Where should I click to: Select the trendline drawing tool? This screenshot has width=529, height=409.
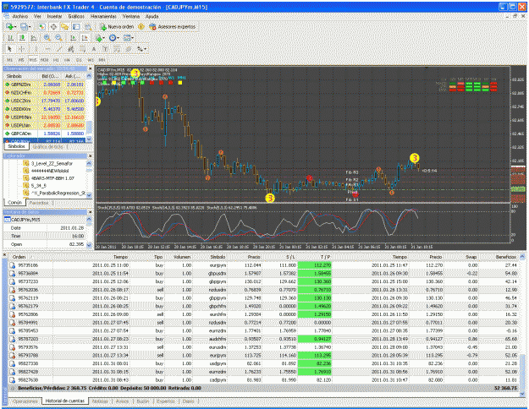tap(59, 49)
